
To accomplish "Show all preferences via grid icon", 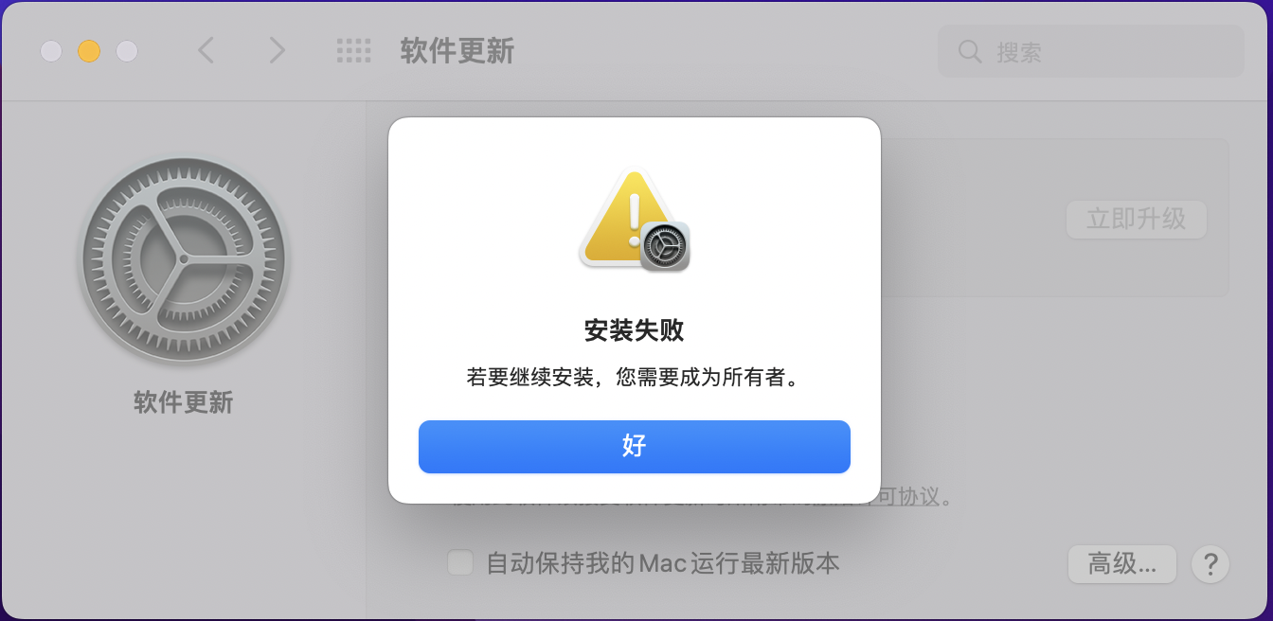I will [354, 51].
